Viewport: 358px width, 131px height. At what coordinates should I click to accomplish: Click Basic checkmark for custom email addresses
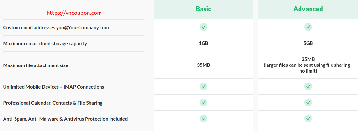click(x=204, y=27)
